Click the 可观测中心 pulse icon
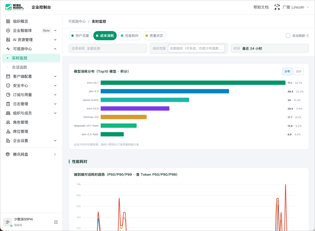315x231 pixels. [x=8, y=49]
